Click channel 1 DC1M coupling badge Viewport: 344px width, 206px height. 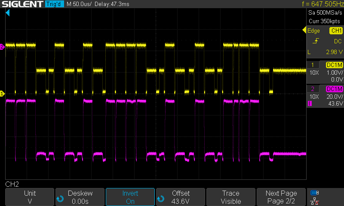(x=335, y=65)
